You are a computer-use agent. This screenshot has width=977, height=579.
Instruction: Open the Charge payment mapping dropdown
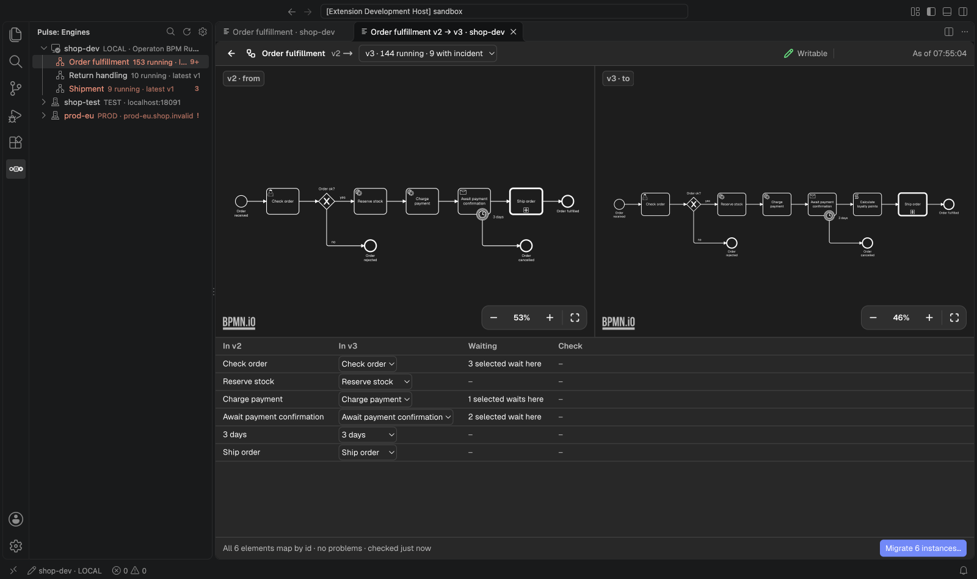(376, 400)
